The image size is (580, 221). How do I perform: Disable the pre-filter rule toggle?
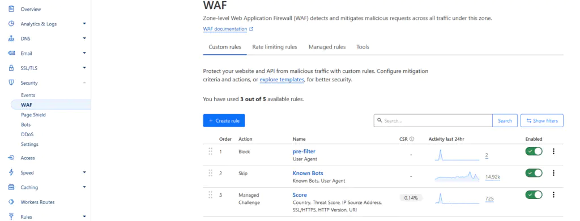tap(534, 151)
